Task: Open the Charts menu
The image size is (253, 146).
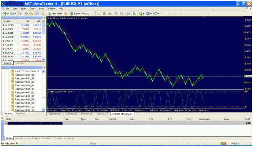Action: (32, 8)
